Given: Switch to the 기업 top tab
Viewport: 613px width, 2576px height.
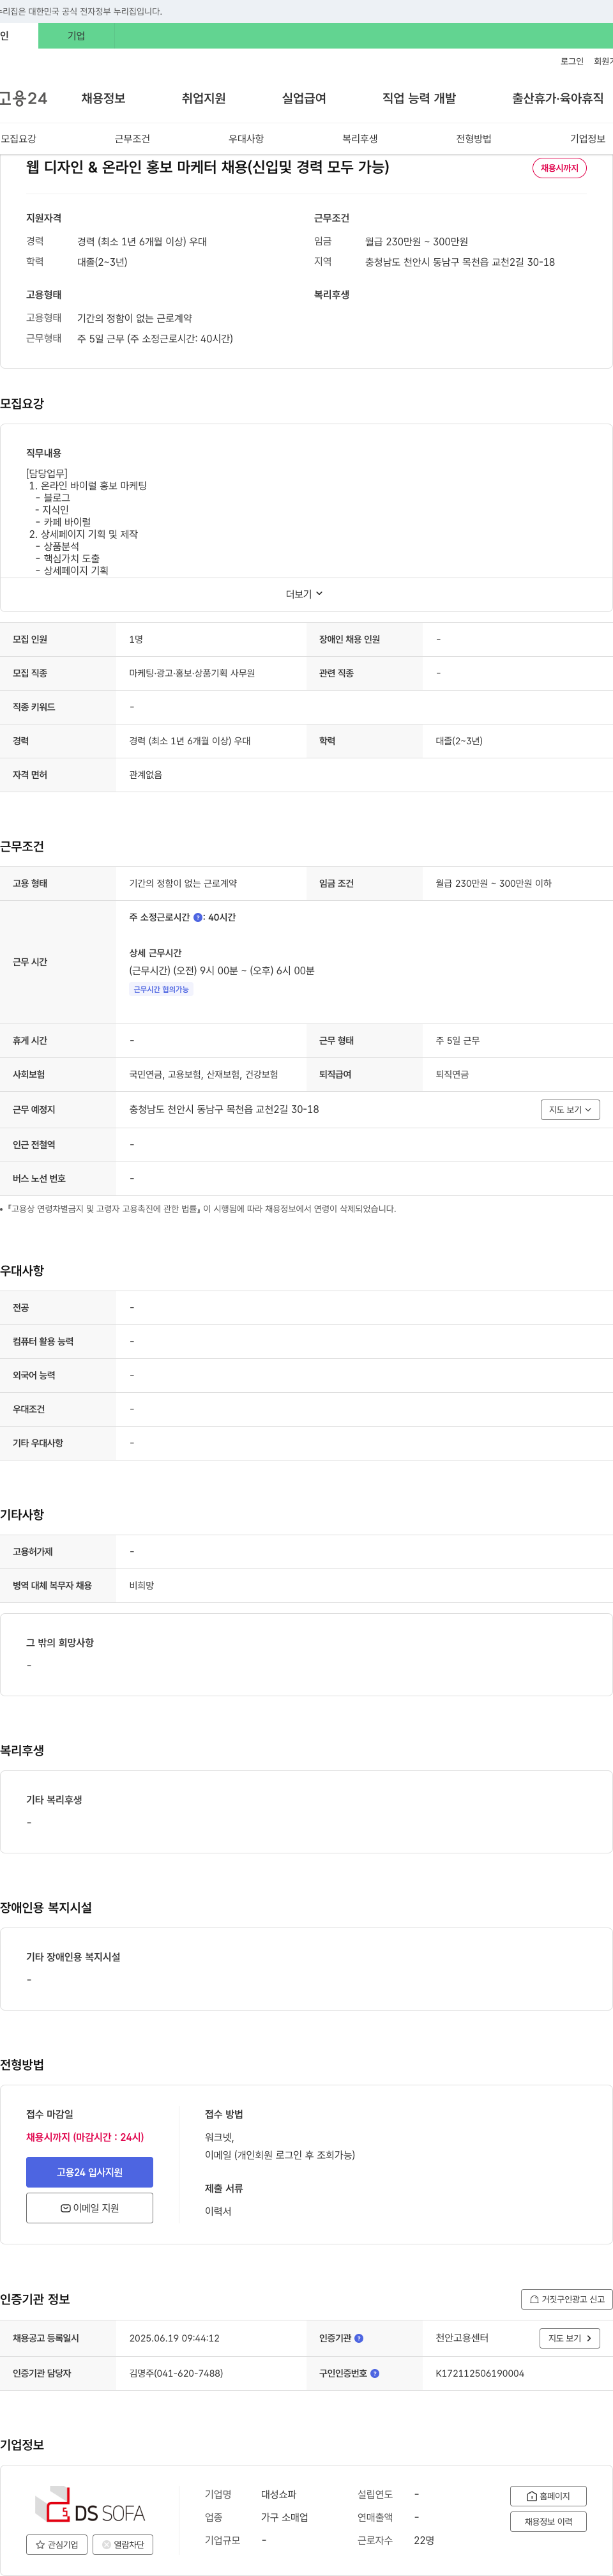Looking at the screenshot, I should click(76, 36).
